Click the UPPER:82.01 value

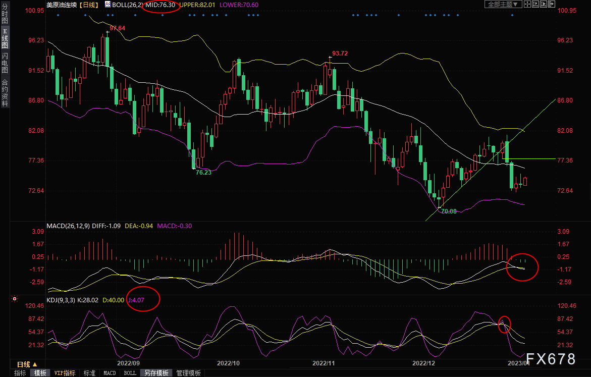[x=197, y=5]
